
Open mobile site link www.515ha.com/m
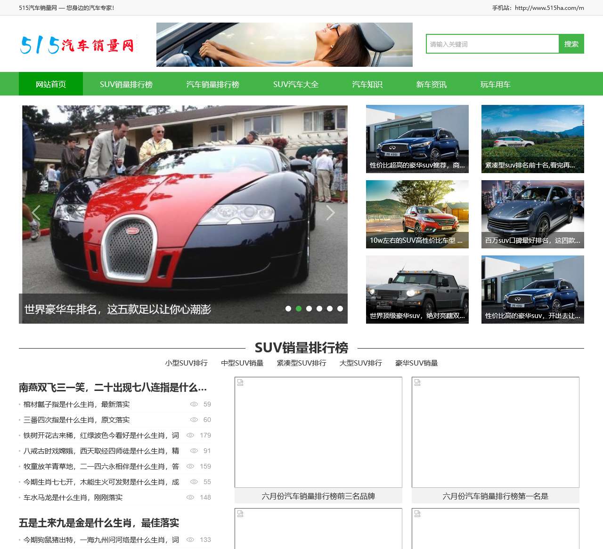pos(549,8)
